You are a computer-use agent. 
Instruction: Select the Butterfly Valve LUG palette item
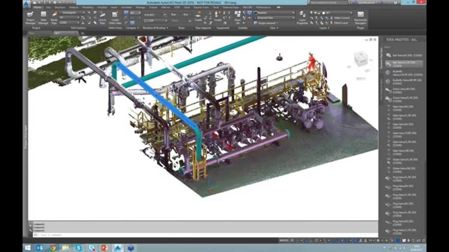click(x=404, y=73)
